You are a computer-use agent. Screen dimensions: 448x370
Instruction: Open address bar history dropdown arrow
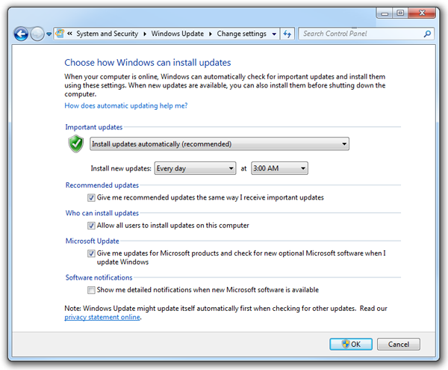point(274,34)
